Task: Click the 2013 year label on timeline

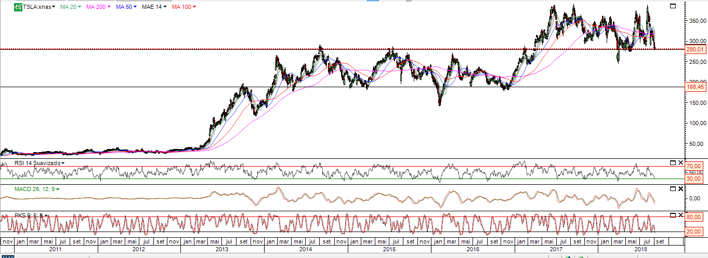Action: click(222, 249)
